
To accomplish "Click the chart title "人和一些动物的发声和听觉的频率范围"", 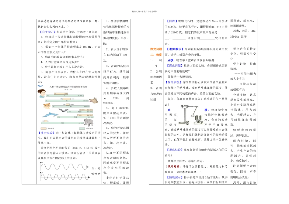I will (68, 87).
